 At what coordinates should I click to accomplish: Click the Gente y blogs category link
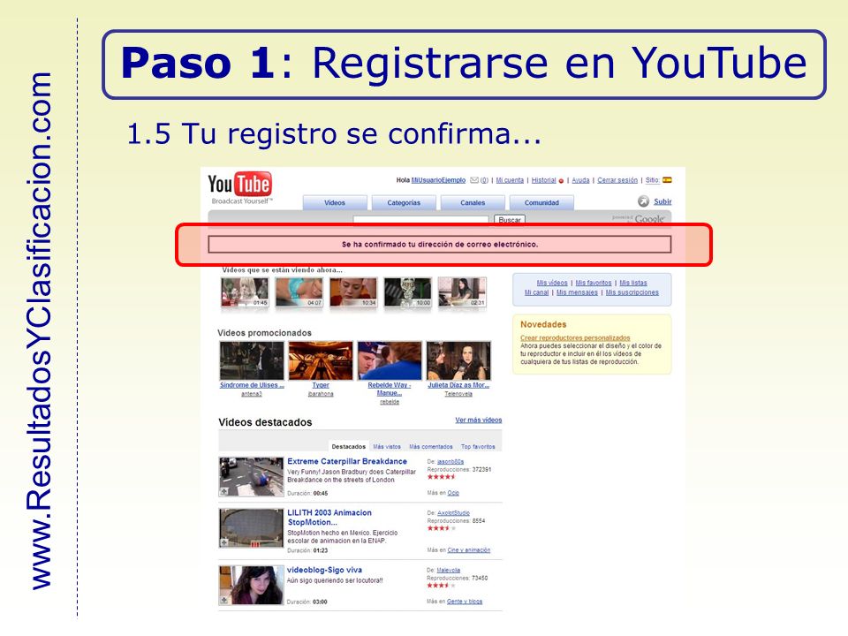tap(465, 602)
